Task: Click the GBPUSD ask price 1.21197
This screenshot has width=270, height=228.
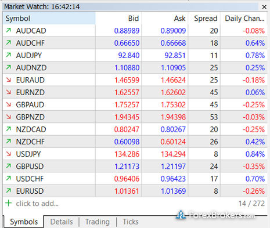Action: [x=173, y=167]
